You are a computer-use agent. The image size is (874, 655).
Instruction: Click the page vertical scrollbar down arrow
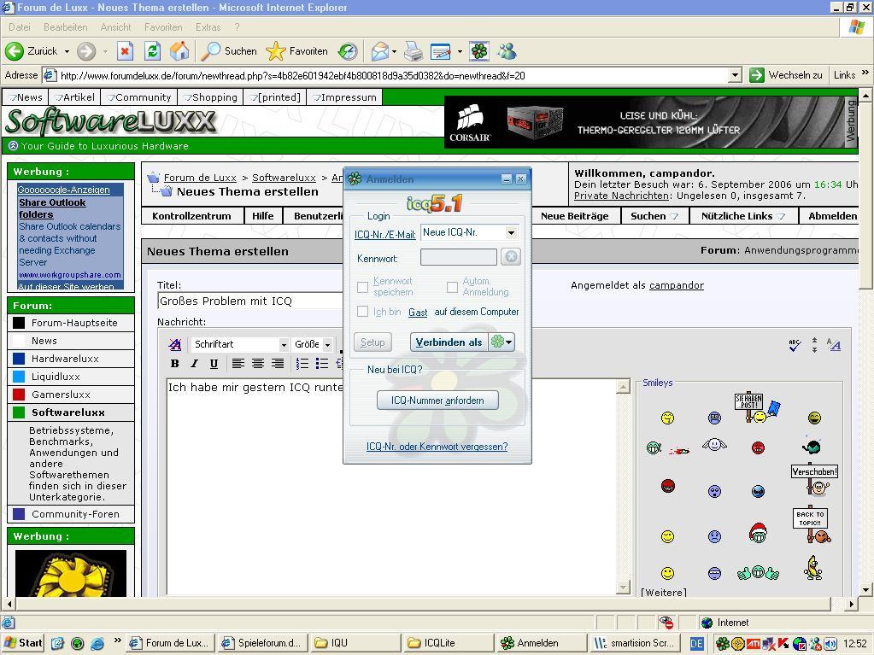click(x=865, y=589)
